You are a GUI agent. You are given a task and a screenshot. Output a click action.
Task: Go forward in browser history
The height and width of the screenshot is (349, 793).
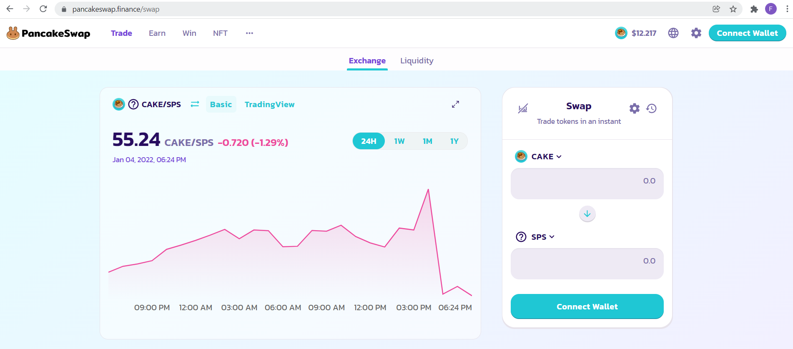tap(27, 9)
